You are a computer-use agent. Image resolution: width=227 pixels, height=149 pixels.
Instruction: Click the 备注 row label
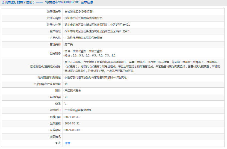[58, 104]
